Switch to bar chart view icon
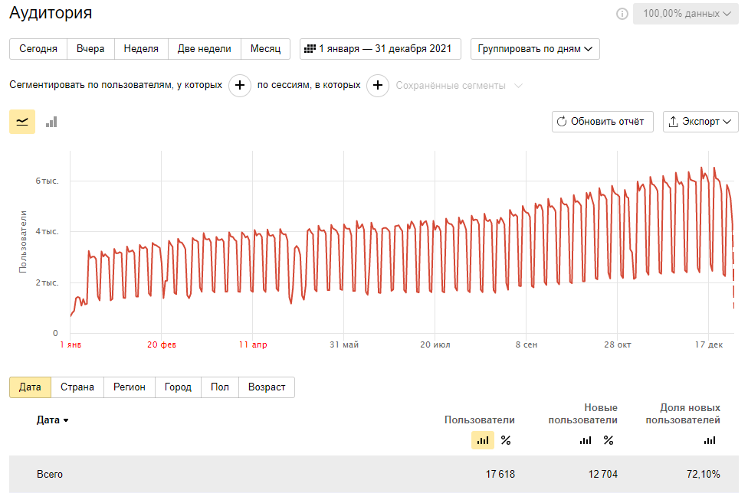 [51, 122]
